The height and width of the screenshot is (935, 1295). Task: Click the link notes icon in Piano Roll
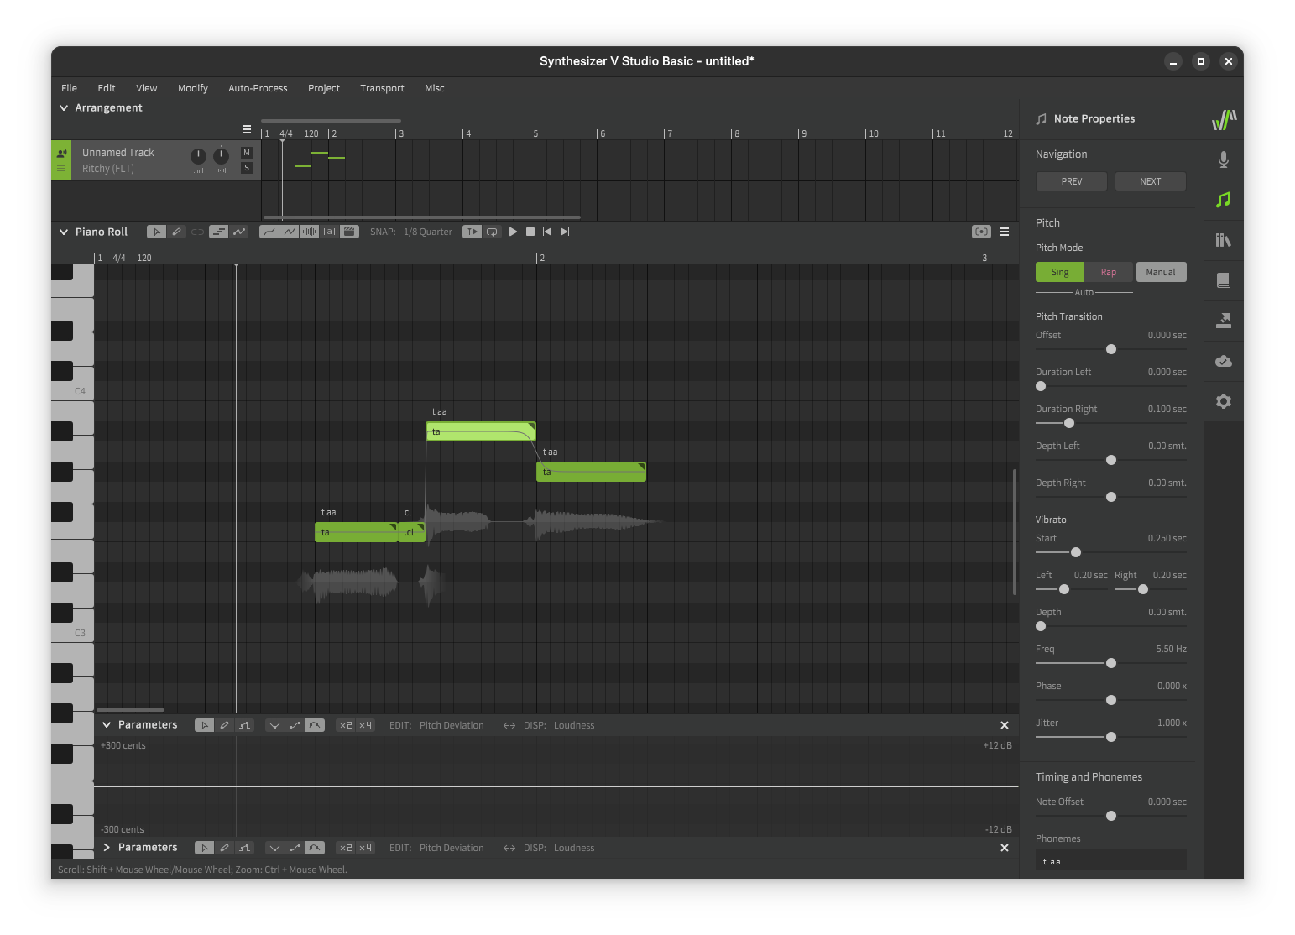(x=197, y=232)
